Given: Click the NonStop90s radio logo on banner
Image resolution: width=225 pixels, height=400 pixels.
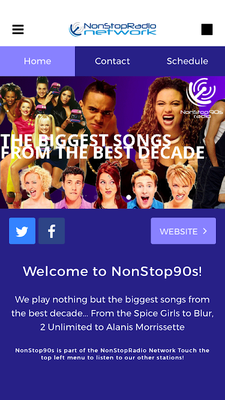Looking at the screenshot, I should 201,98.
